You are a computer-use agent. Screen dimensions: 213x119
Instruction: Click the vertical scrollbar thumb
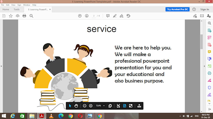(x=201, y=42)
